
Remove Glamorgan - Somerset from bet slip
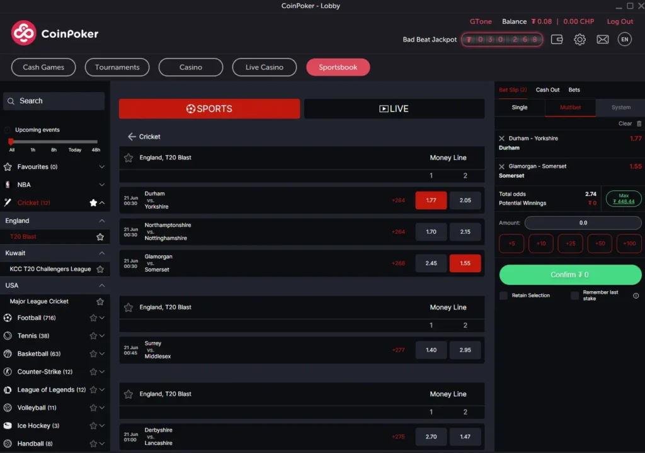(501, 166)
